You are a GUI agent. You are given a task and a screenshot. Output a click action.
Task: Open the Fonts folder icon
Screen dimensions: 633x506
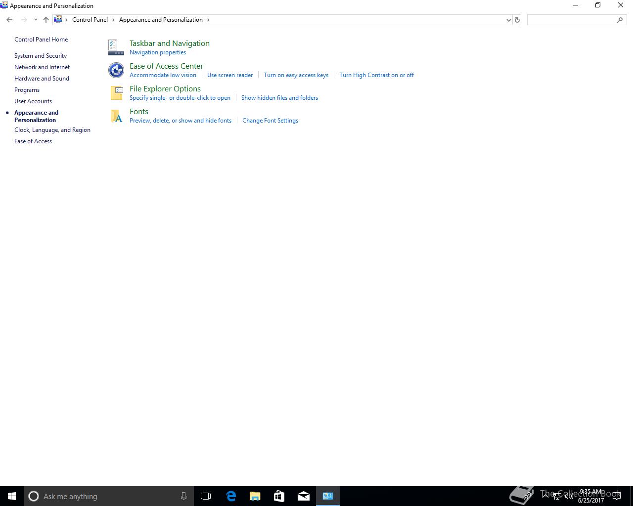point(117,116)
